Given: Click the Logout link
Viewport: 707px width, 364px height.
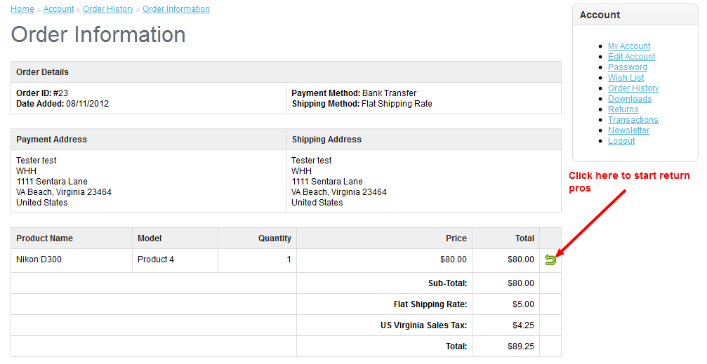Looking at the screenshot, I should point(621,141).
